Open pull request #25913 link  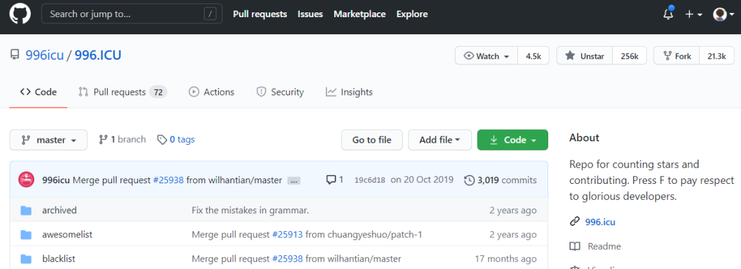click(x=287, y=235)
